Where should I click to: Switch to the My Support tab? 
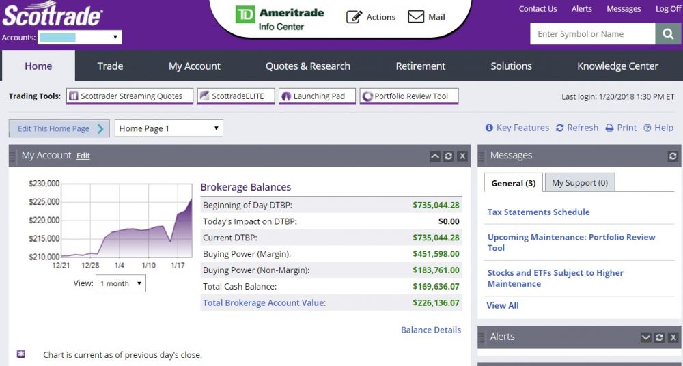click(579, 183)
